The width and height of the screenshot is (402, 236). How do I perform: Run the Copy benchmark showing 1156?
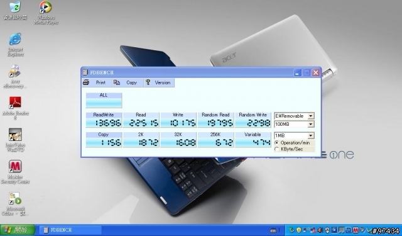tap(104, 140)
